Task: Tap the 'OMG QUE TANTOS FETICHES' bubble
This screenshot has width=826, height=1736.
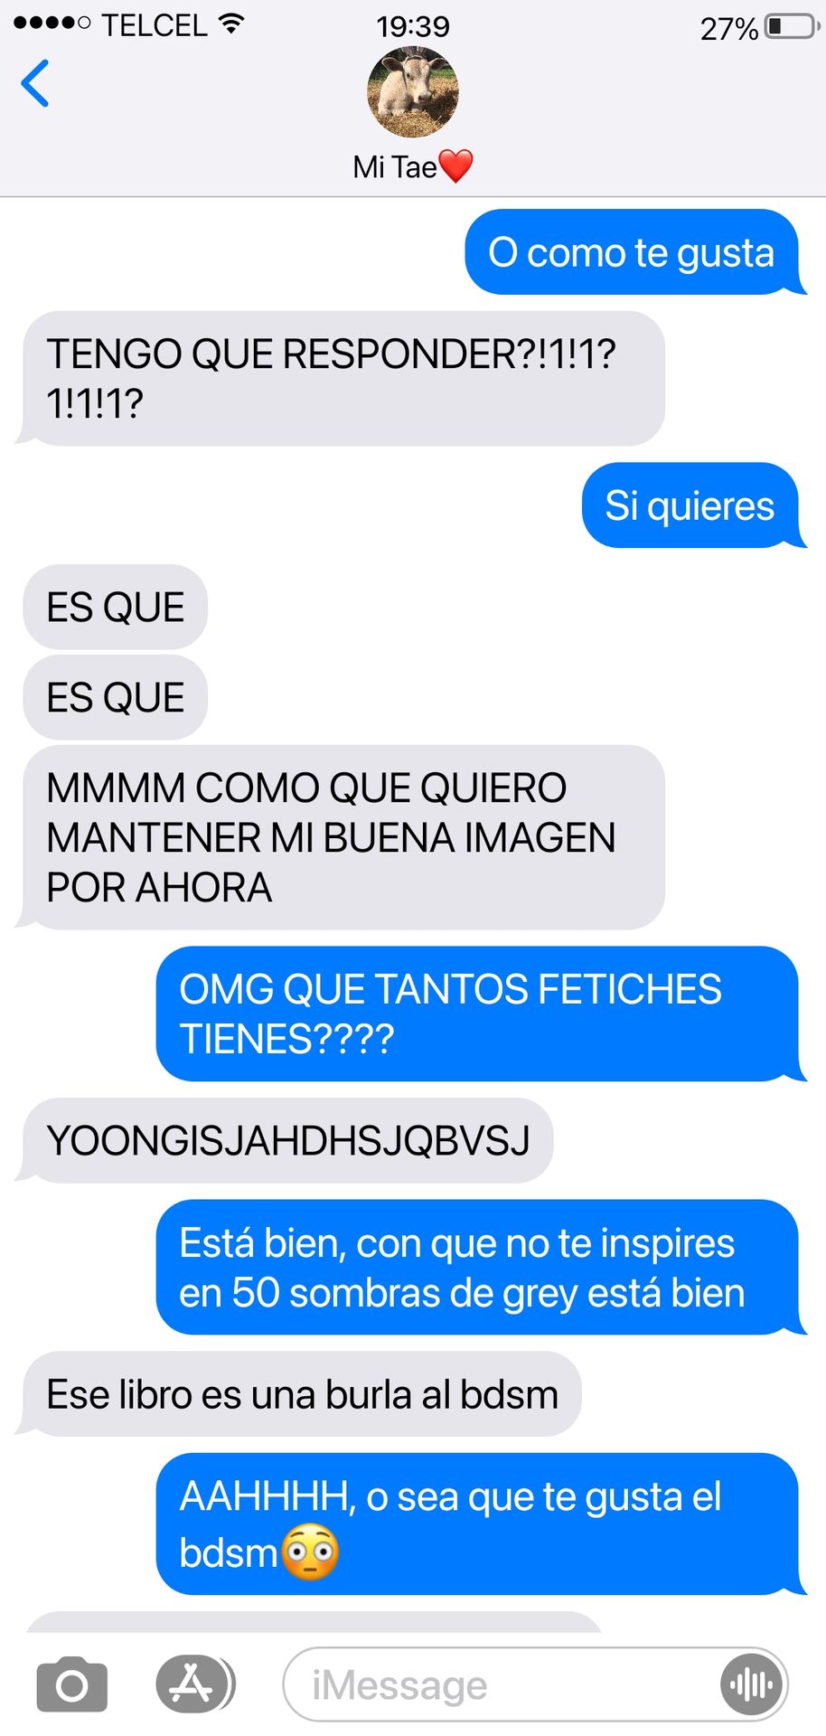Action: pos(479,1014)
